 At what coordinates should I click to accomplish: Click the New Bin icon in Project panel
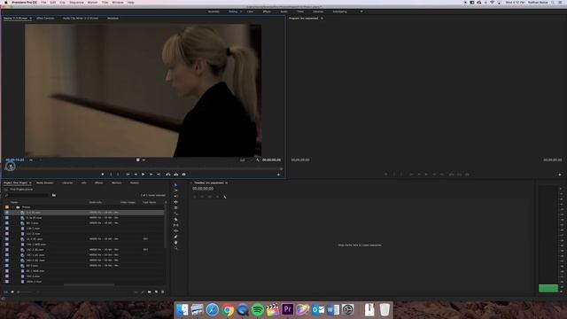(150, 292)
